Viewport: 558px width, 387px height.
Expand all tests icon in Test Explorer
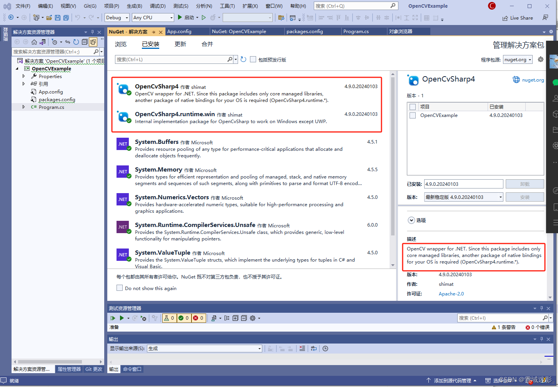click(x=235, y=318)
